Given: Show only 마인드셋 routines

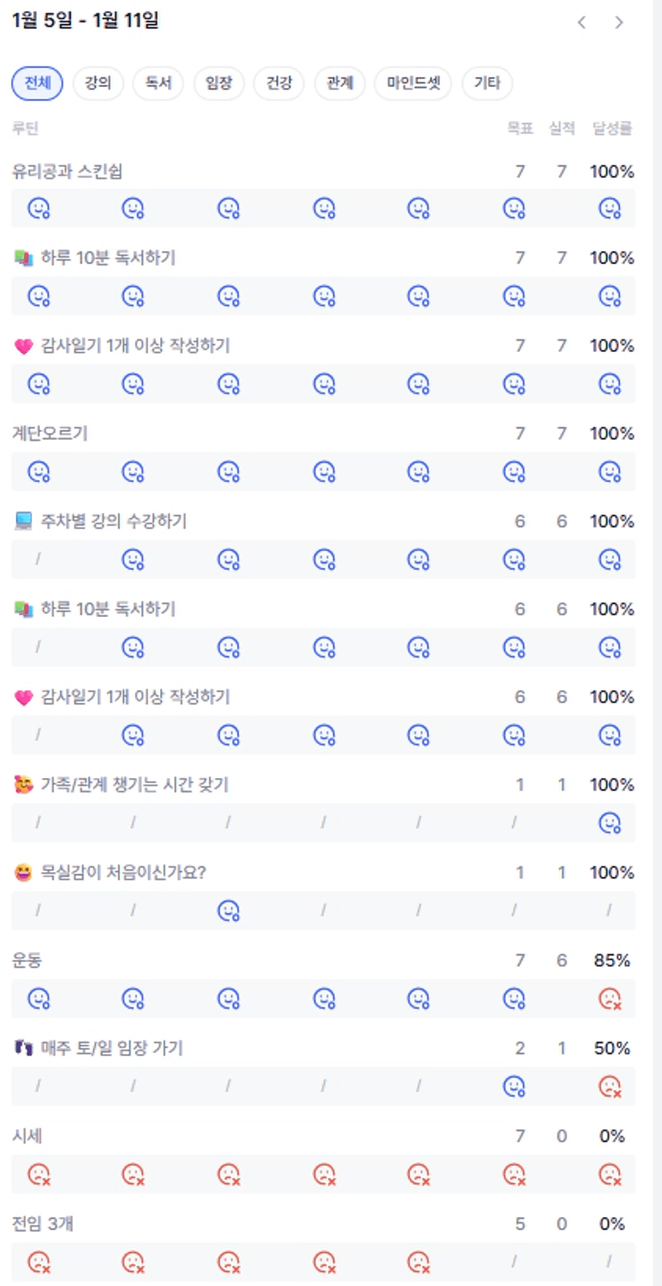Looking at the screenshot, I should coord(413,83).
